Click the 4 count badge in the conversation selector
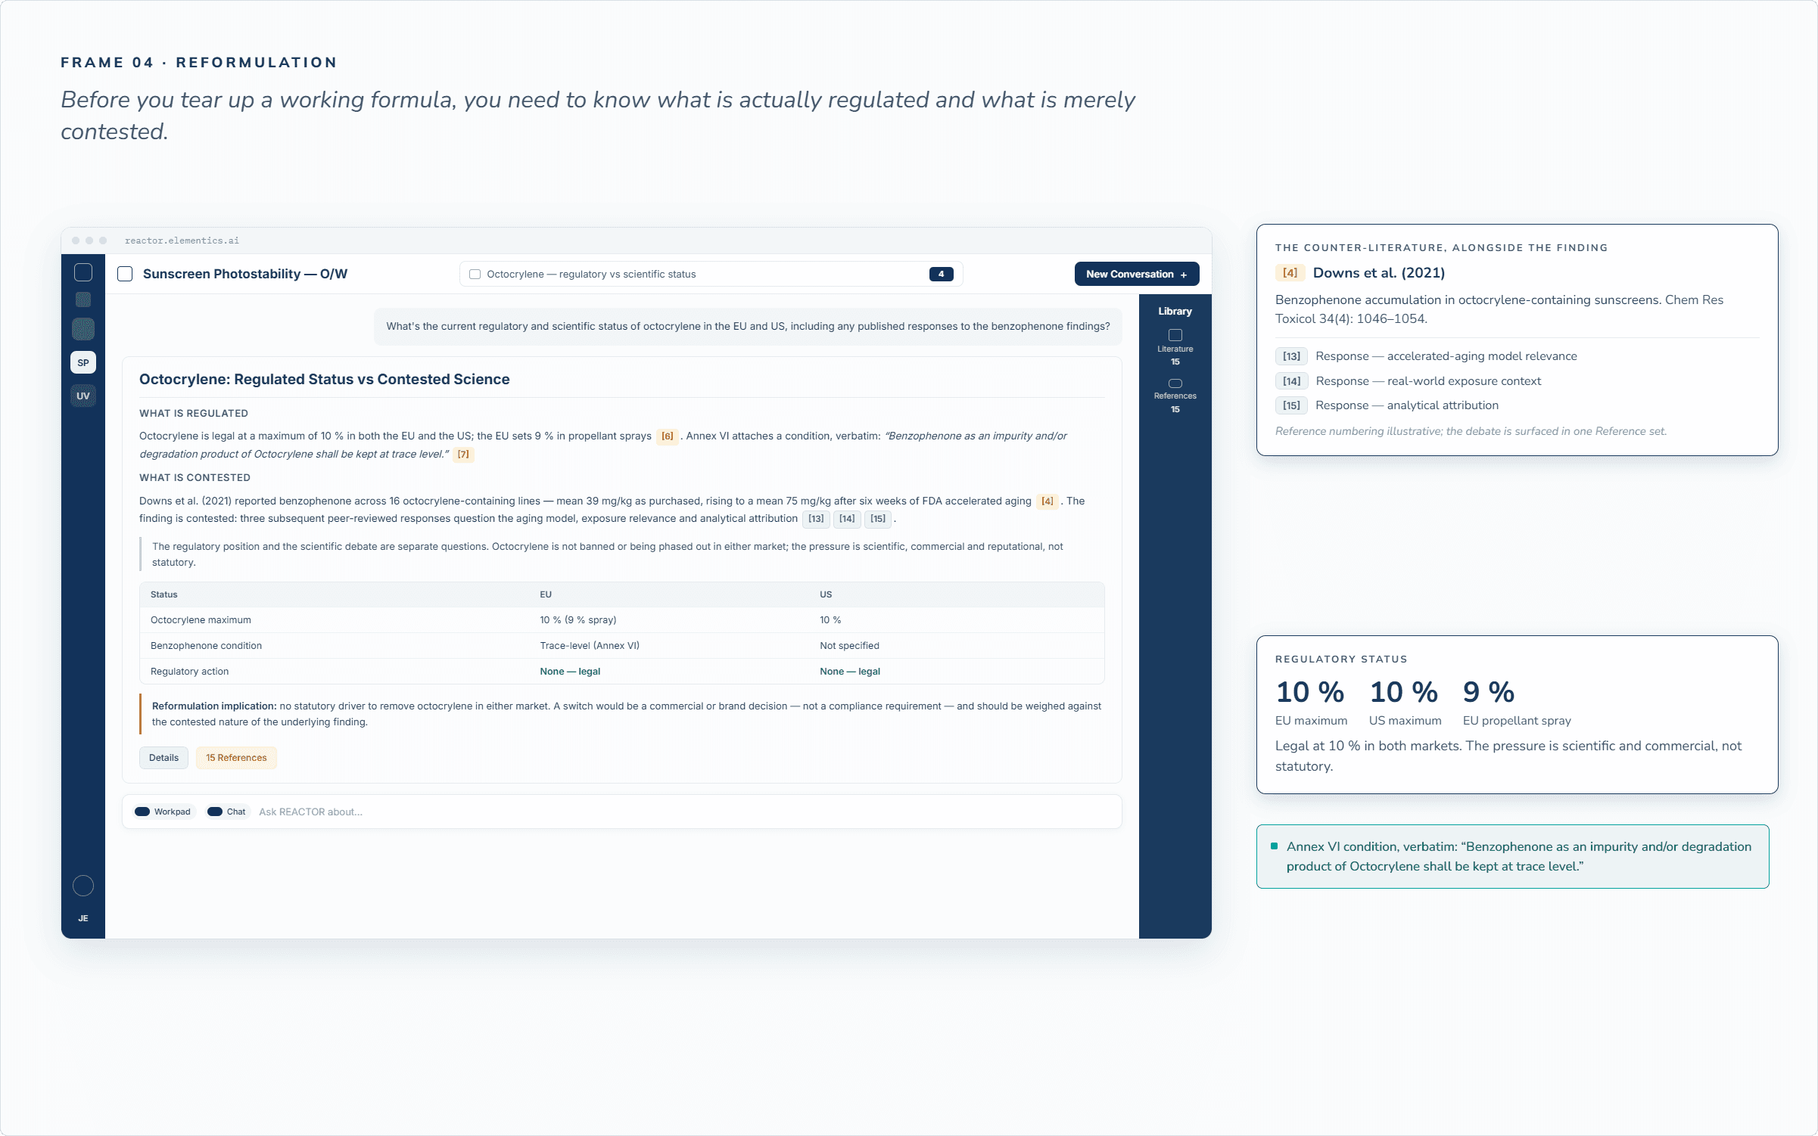Image resolution: width=1818 pixels, height=1136 pixels. (x=941, y=274)
